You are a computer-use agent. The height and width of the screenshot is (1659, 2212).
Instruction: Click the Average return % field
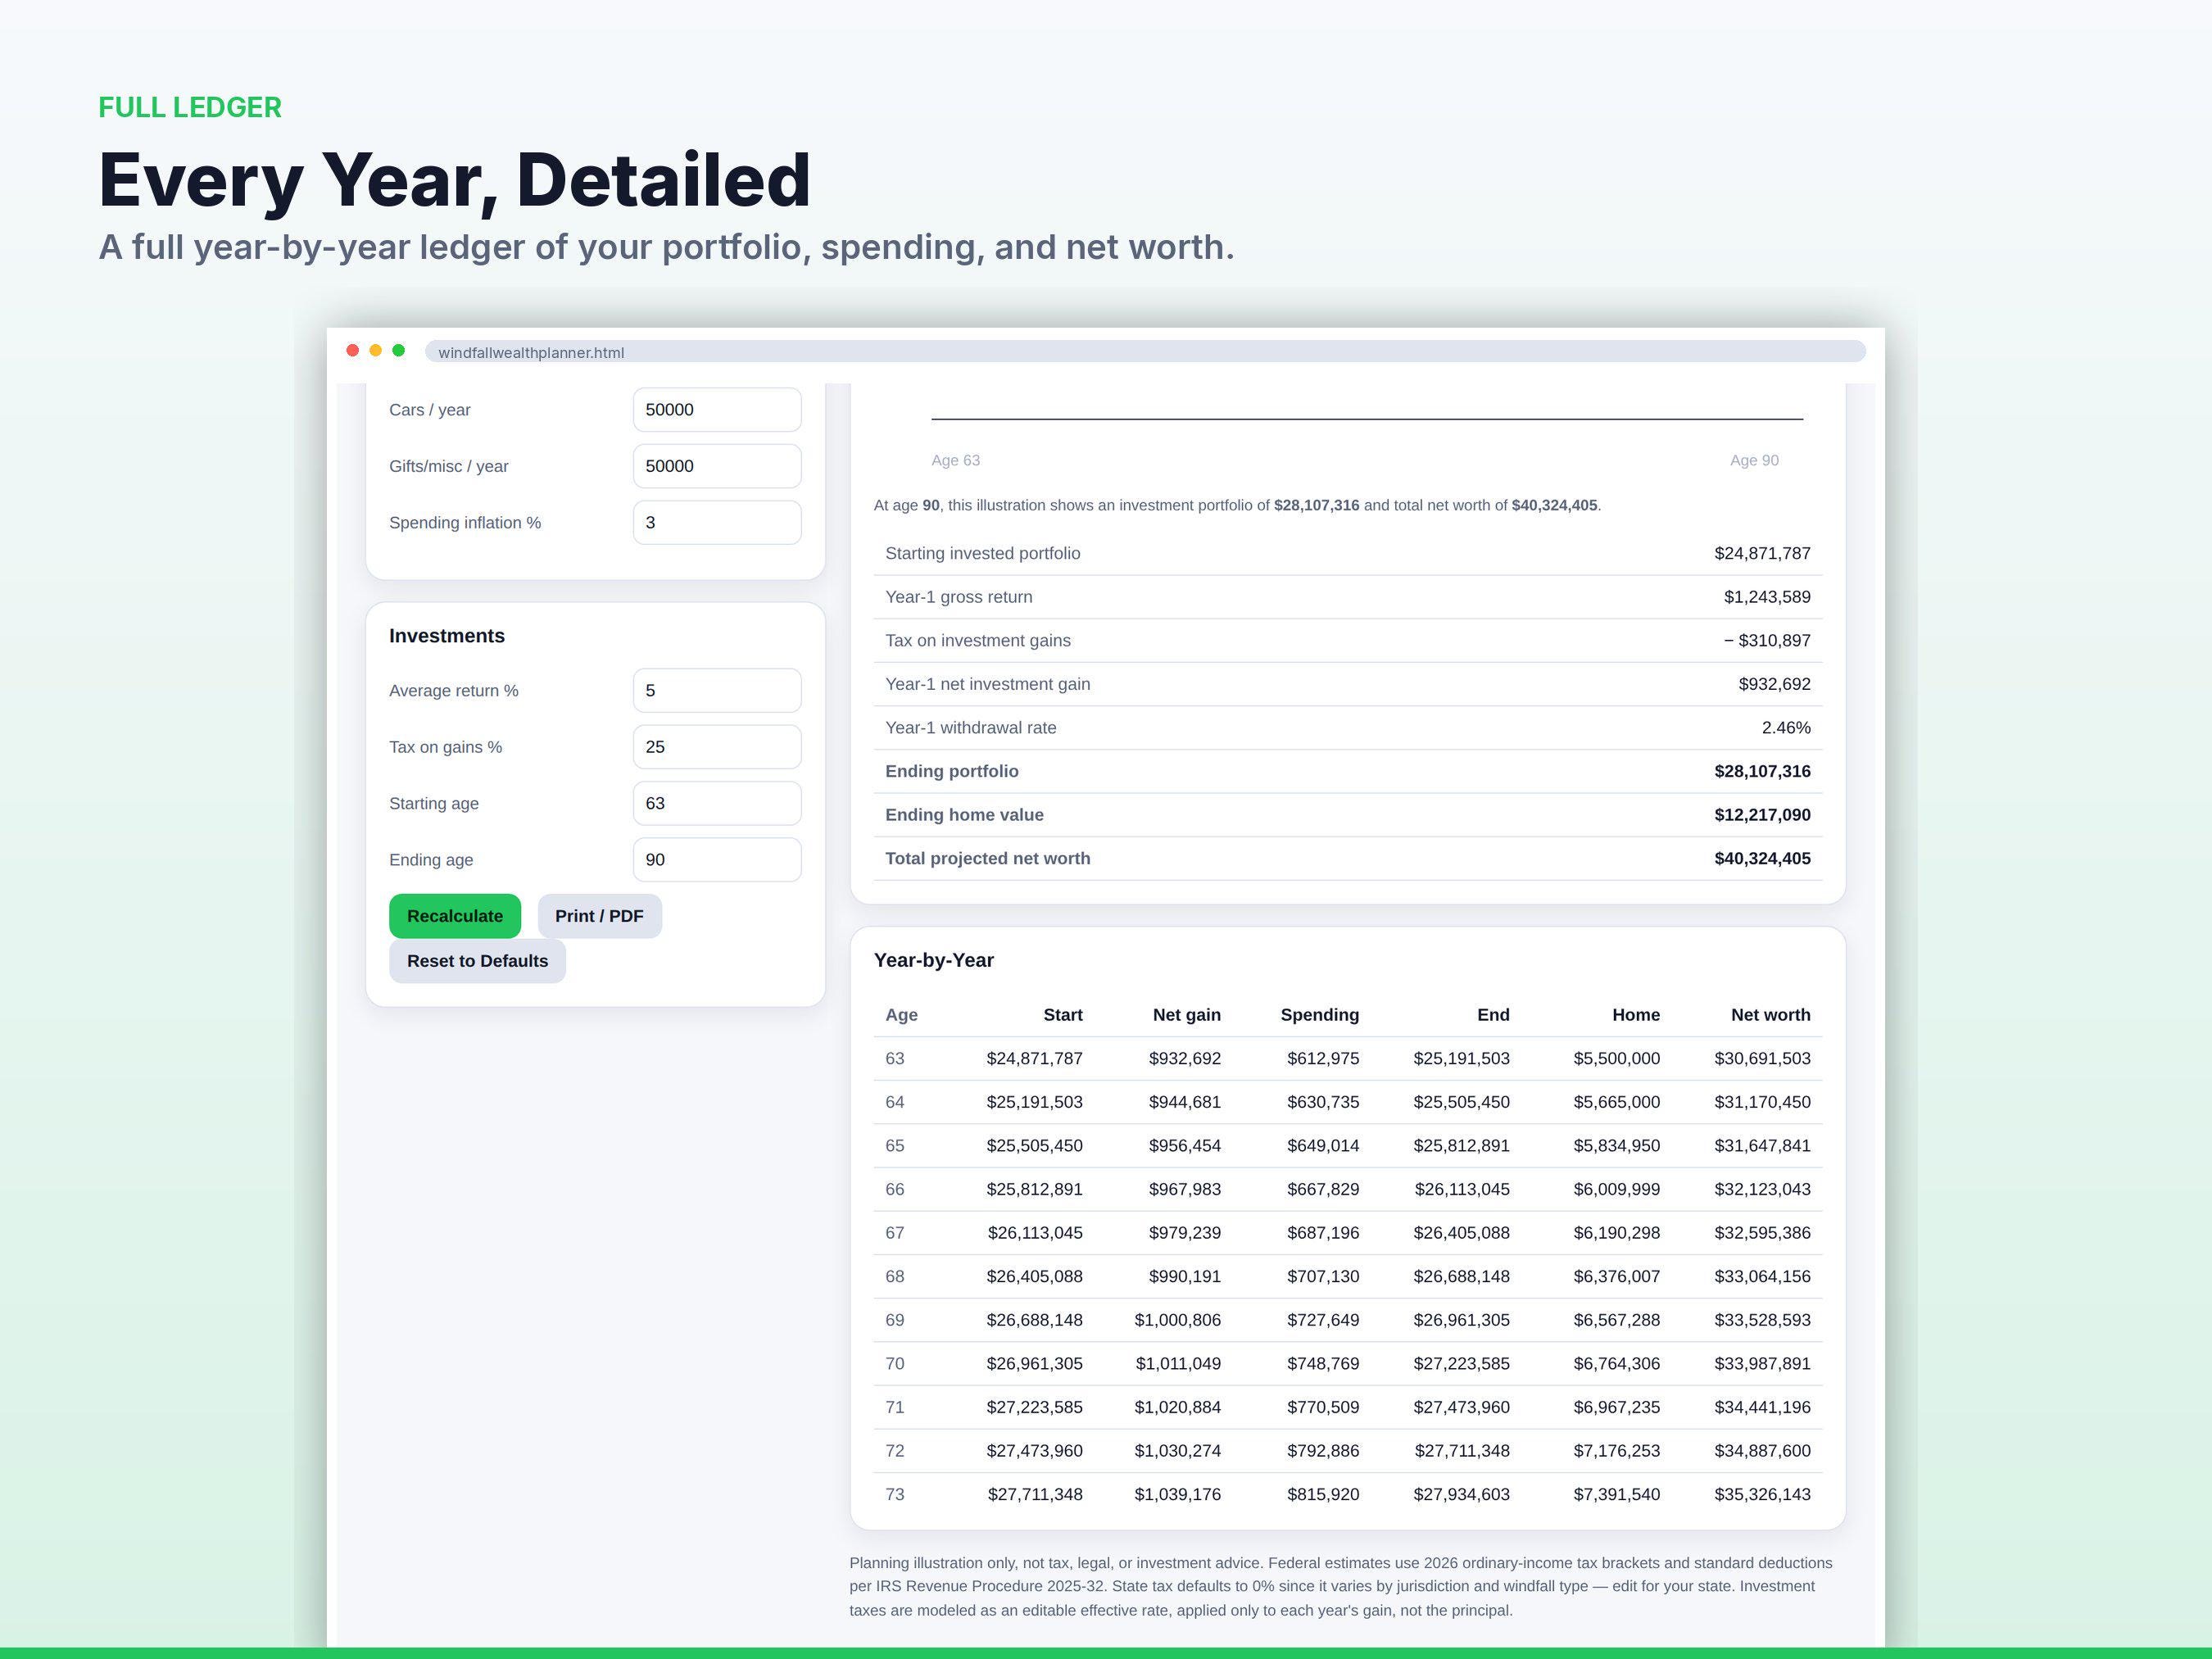[717, 691]
